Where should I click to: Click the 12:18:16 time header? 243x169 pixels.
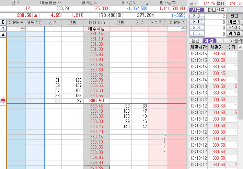point(96,23)
